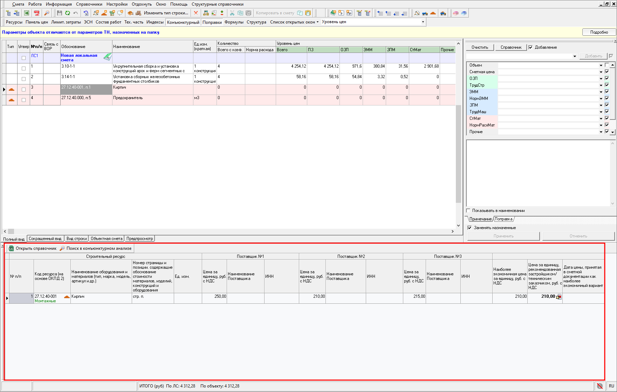Viewport: 617px width, 392px height.
Task: Click the red-green plus/minus icon
Action: (x=222, y=13)
